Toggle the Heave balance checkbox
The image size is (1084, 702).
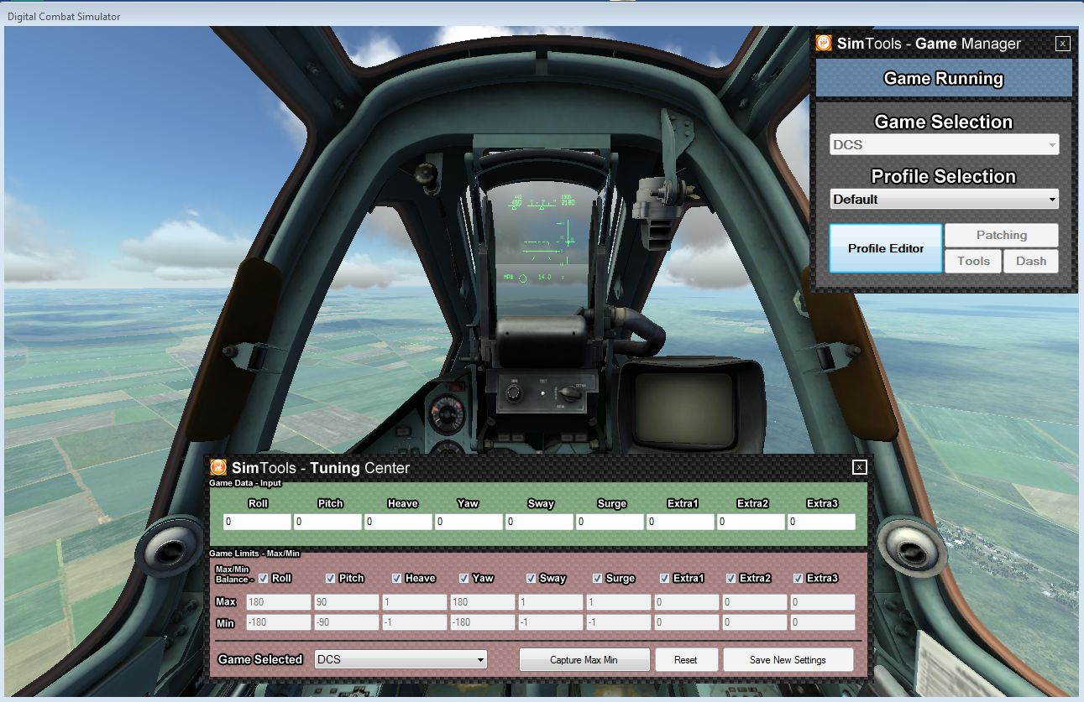[397, 578]
